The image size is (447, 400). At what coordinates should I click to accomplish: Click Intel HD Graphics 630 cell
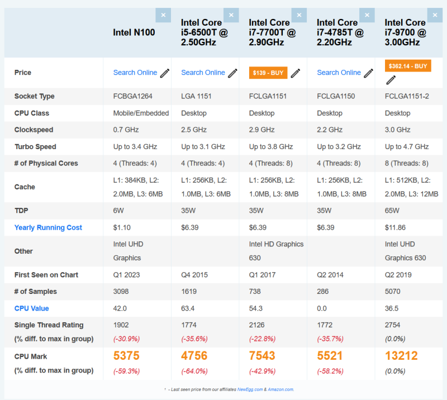click(x=276, y=251)
